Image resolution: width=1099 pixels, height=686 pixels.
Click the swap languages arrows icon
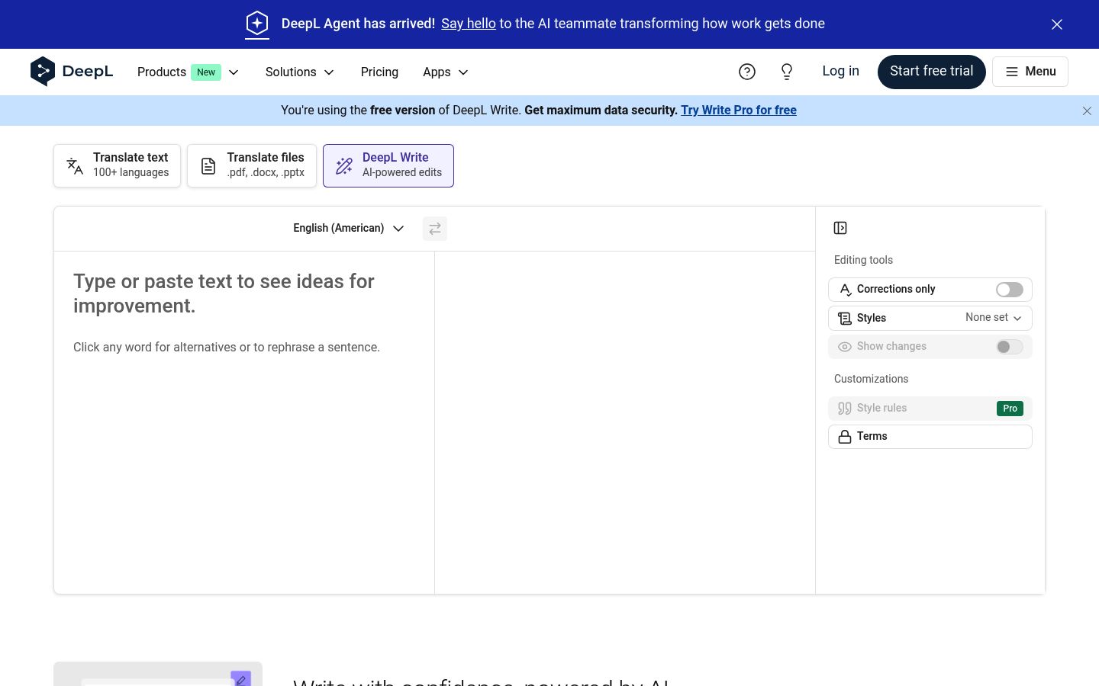click(x=435, y=229)
